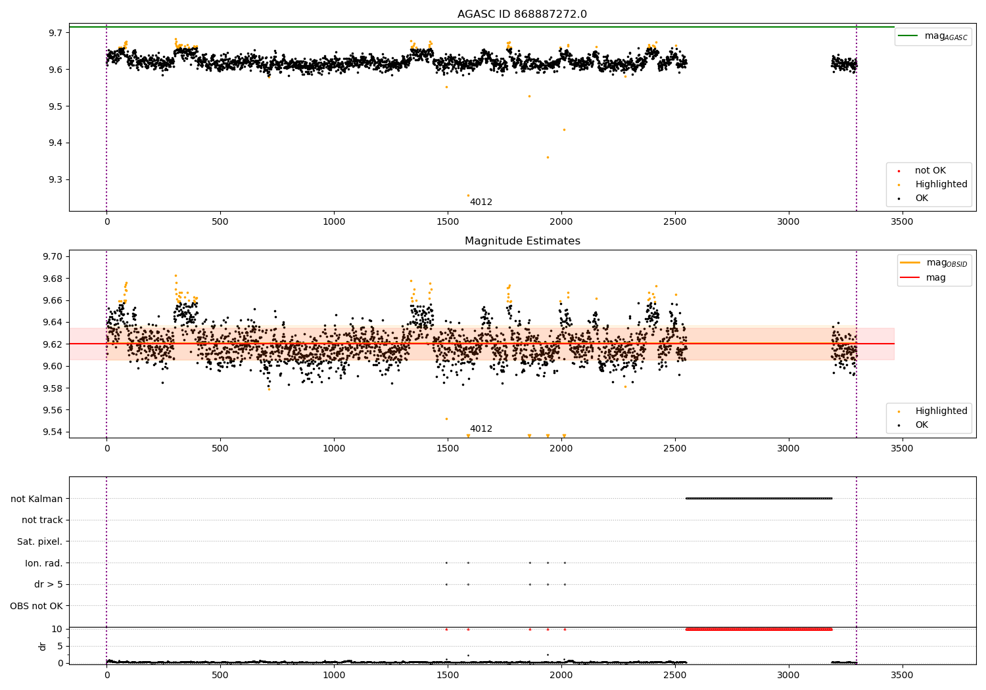Image resolution: width=986 pixels, height=690 pixels.
Task: Click the red mag line in Magnitude Estimates
Action: click(482, 344)
